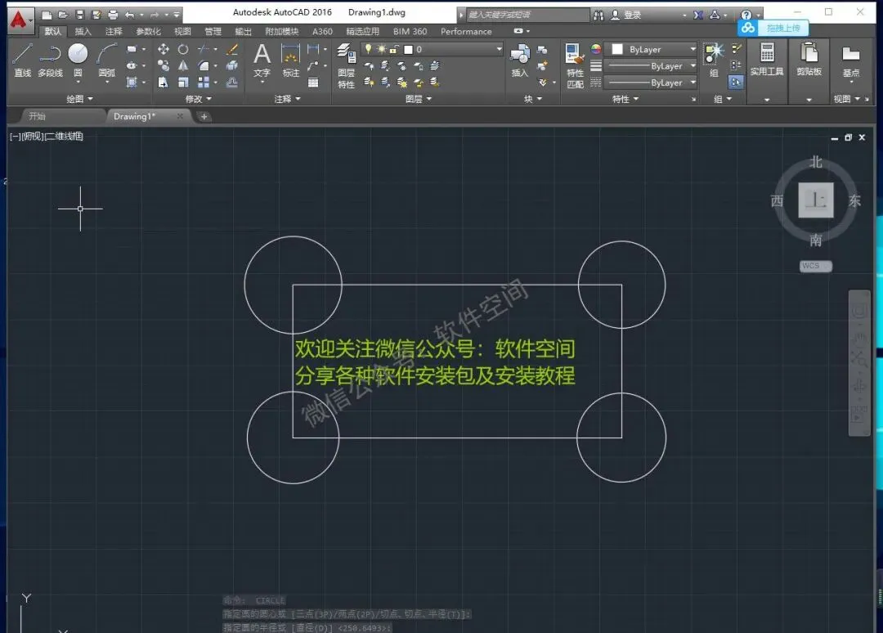The height and width of the screenshot is (633, 883).
Task: Expand the Annotation (注释) panel
Action: tap(287, 99)
